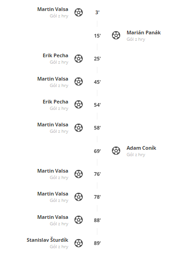The image size is (186, 261).
Task: Select the ball icon for the 54' goal
Action: 79,104
